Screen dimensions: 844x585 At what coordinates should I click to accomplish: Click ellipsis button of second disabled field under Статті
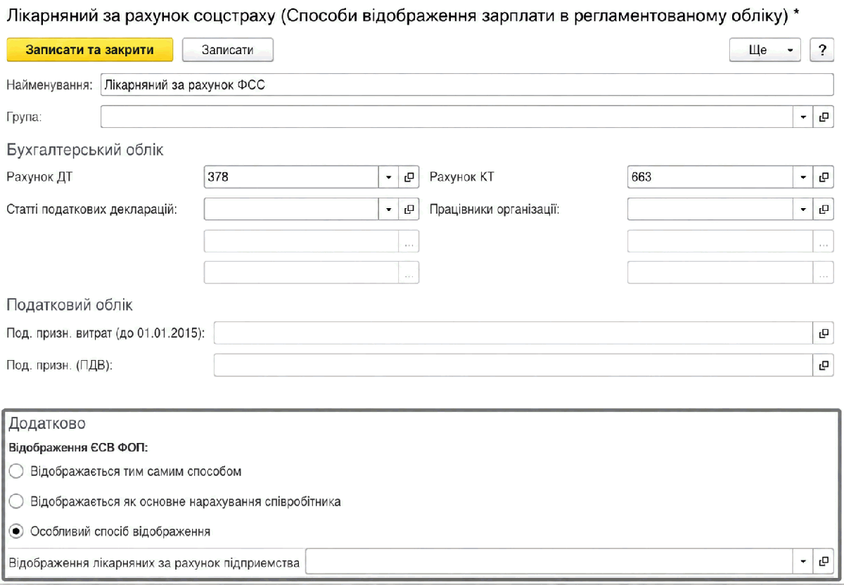(409, 272)
